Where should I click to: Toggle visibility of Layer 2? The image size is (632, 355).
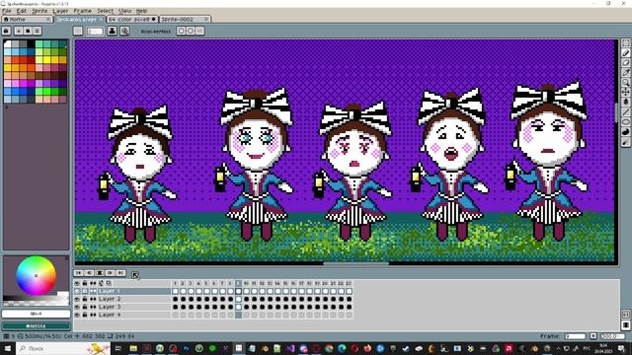[x=77, y=299]
